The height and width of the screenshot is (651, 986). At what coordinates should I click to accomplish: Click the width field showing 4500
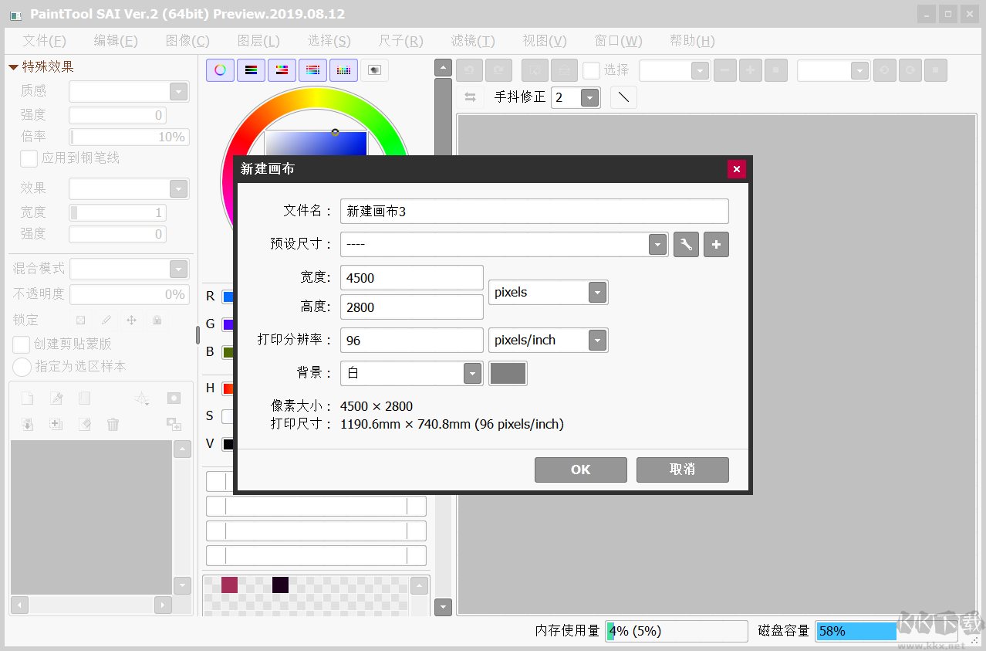pos(411,277)
